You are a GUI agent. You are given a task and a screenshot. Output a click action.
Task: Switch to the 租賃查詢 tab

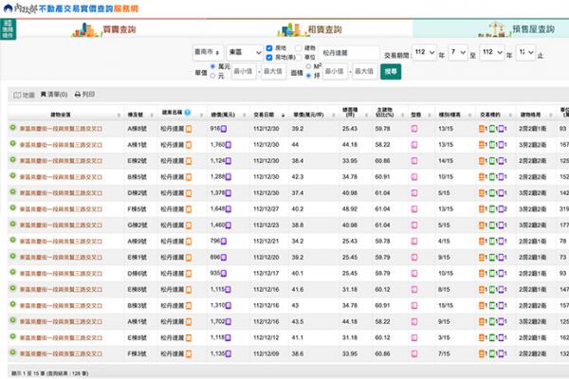click(310, 29)
